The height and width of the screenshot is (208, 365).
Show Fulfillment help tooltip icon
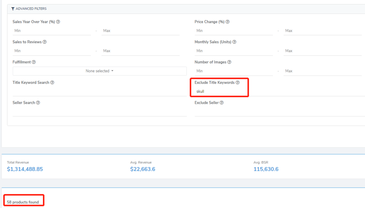pos(34,62)
